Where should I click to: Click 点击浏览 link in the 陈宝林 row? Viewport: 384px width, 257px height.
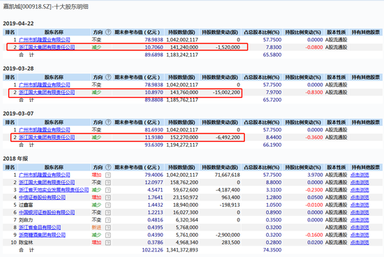pos(360,242)
